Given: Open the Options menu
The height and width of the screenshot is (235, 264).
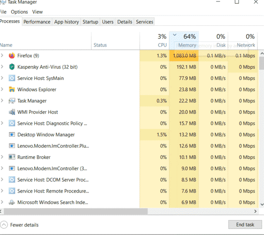Looking at the screenshot, I should tap(19, 12).
